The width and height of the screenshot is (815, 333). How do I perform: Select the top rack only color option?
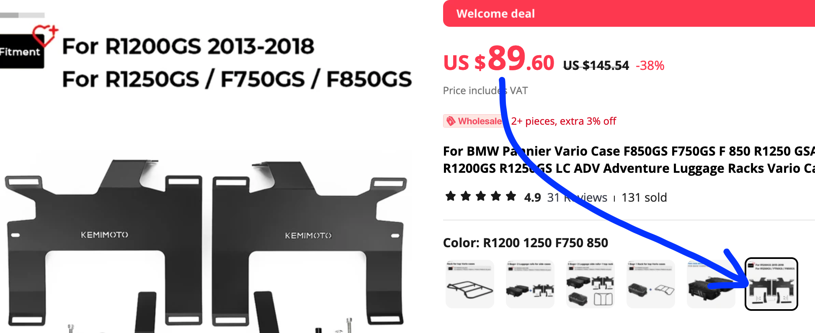point(470,284)
